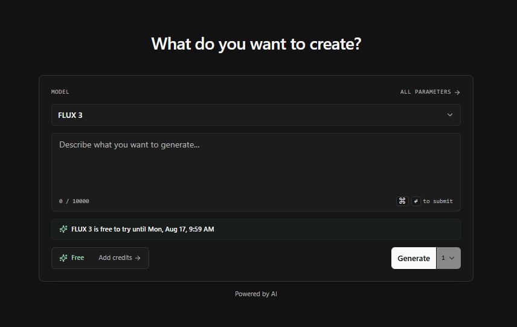
Task: Click the green Free label
Action: click(77, 257)
